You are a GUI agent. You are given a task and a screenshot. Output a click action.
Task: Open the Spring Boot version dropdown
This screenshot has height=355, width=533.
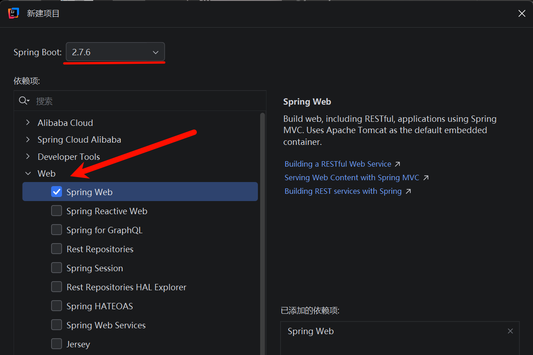pos(115,52)
